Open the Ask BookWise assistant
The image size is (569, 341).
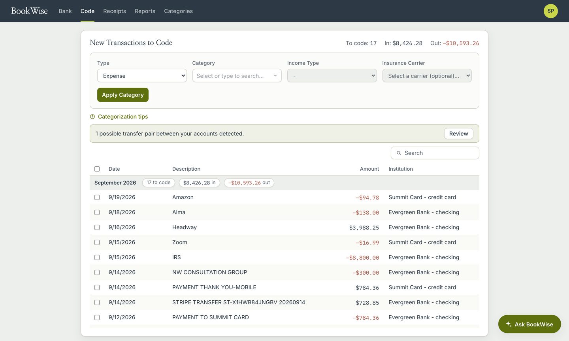529,324
